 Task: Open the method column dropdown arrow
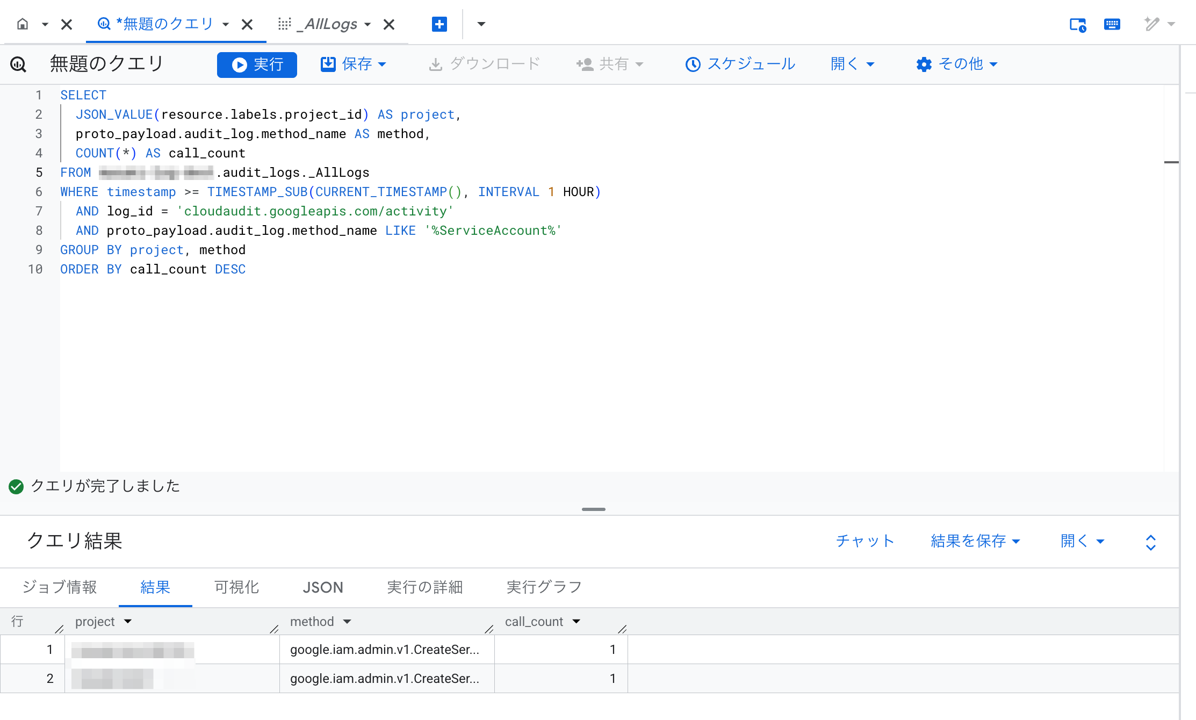click(347, 622)
